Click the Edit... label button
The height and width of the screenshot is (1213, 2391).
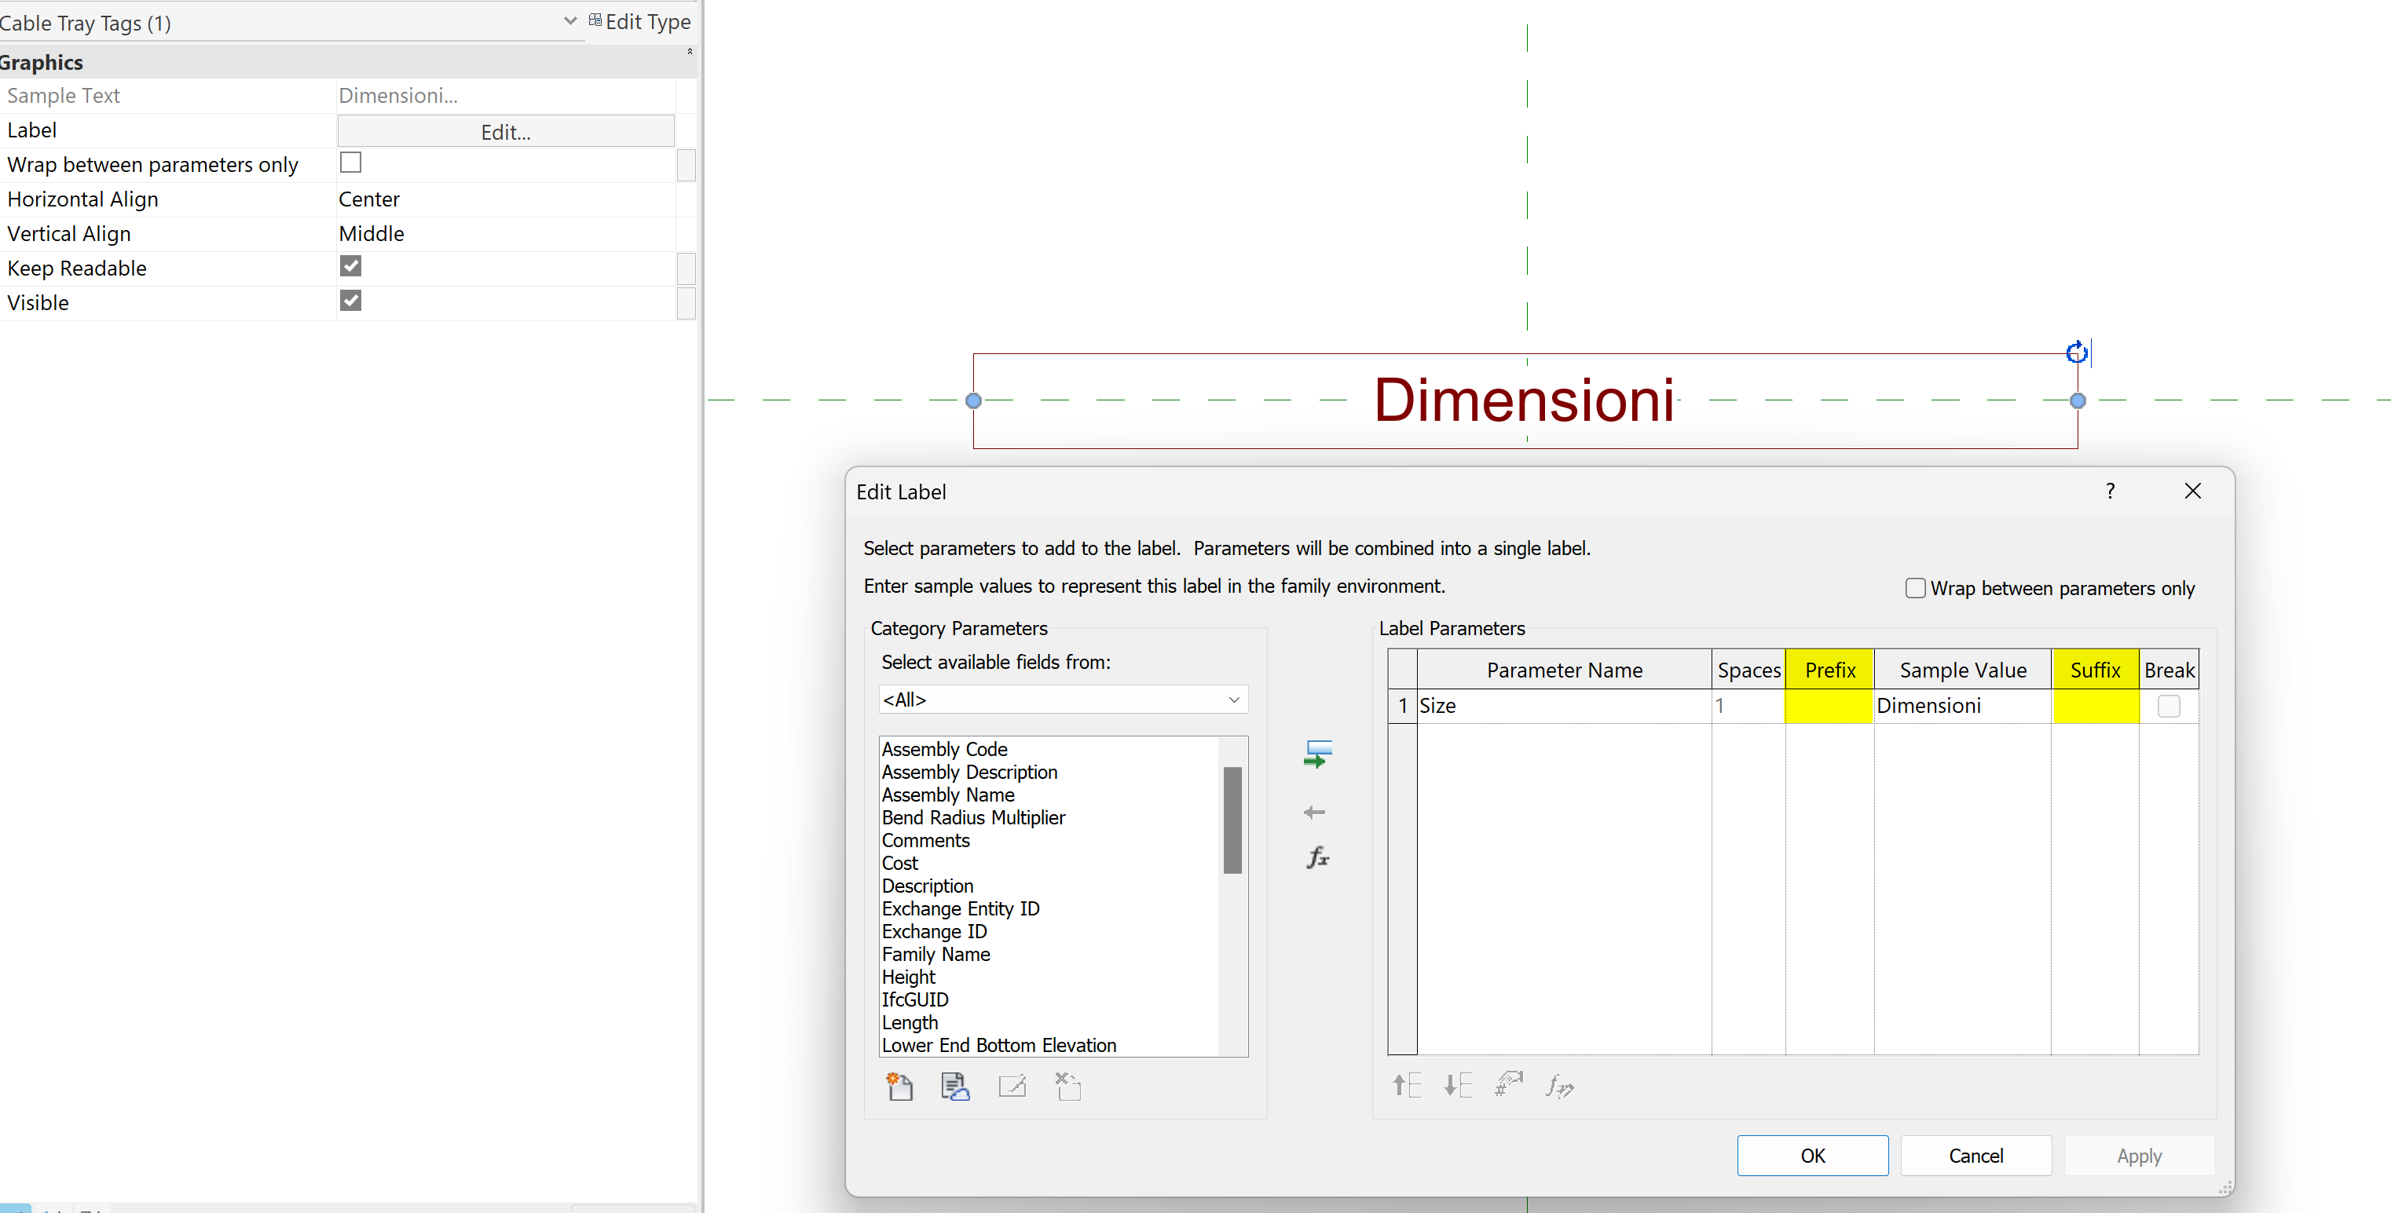click(505, 132)
